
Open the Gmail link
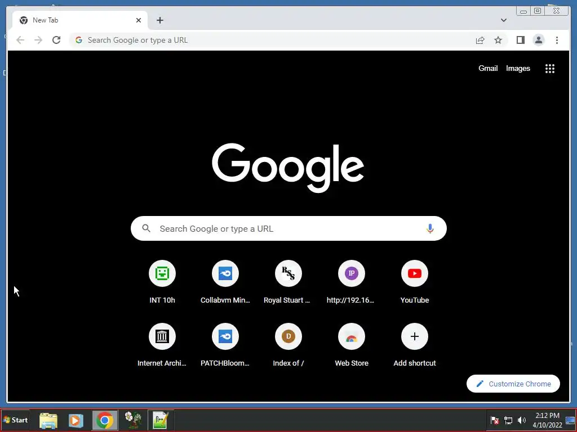point(488,68)
